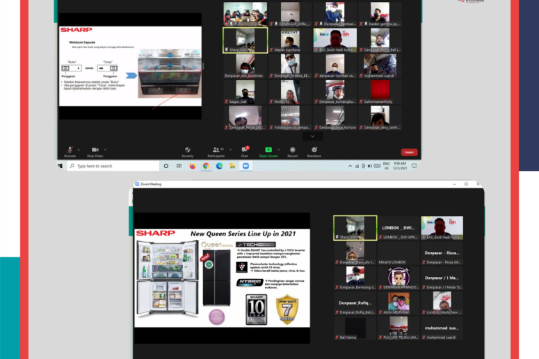Select the DENPASAR-PRIMADO cartoon avatar tile
The height and width of the screenshot is (359, 539).
click(399, 278)
